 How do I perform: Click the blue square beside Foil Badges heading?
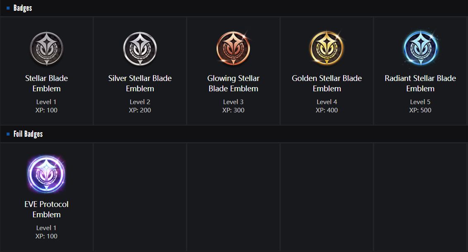pyautogui.click(x=8, y=134)
